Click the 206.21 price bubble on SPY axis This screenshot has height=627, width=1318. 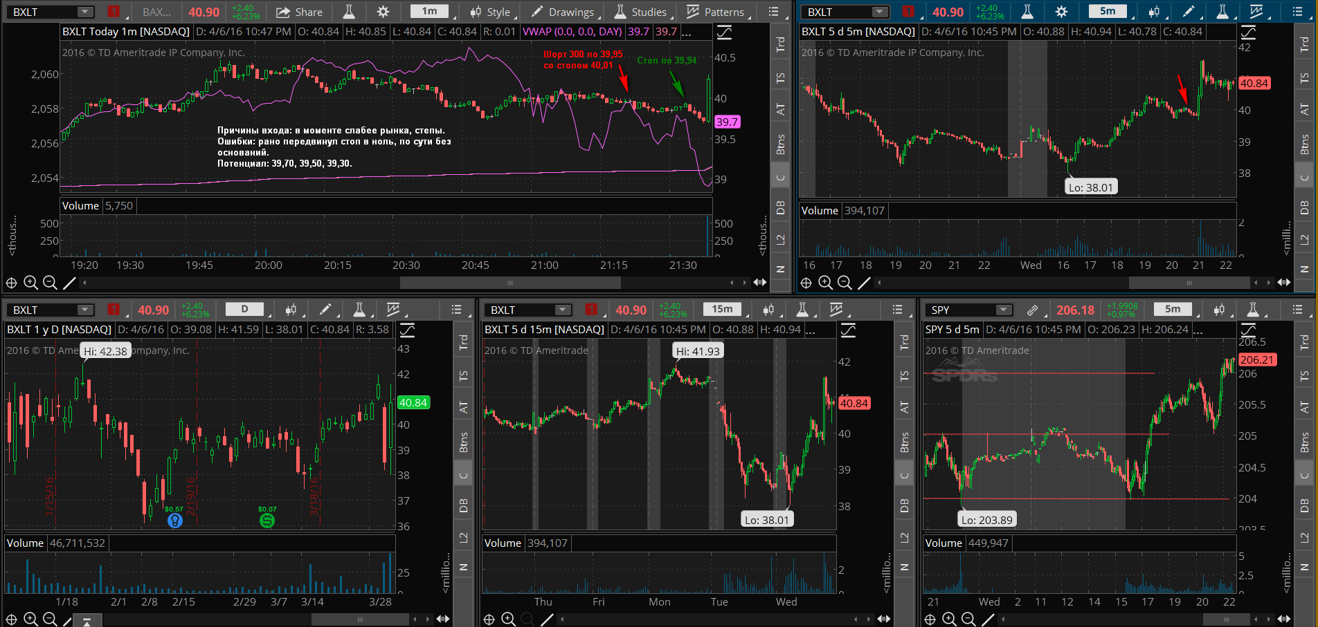[1257, 359]
